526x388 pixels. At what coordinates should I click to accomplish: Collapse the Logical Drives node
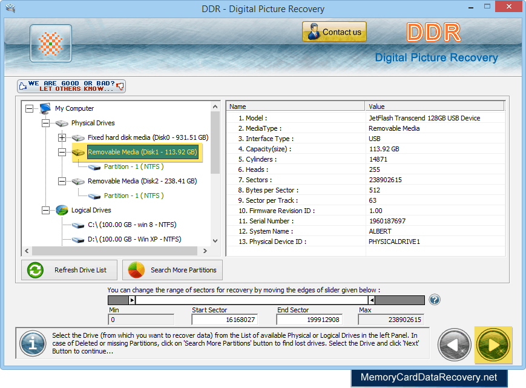pos(45,210)
